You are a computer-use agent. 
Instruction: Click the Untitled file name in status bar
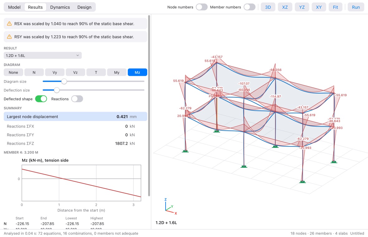point(357,234)
